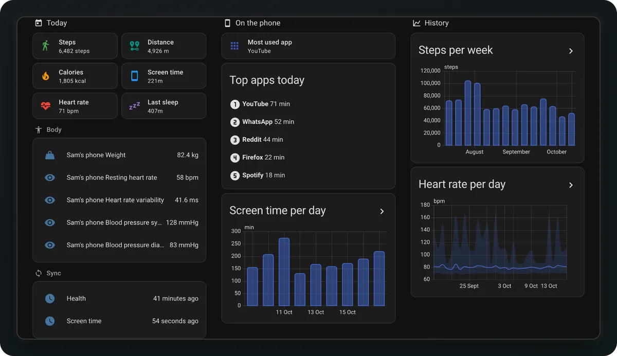Open the Heart rate 71 bpm tile

[x=75, y=106]
